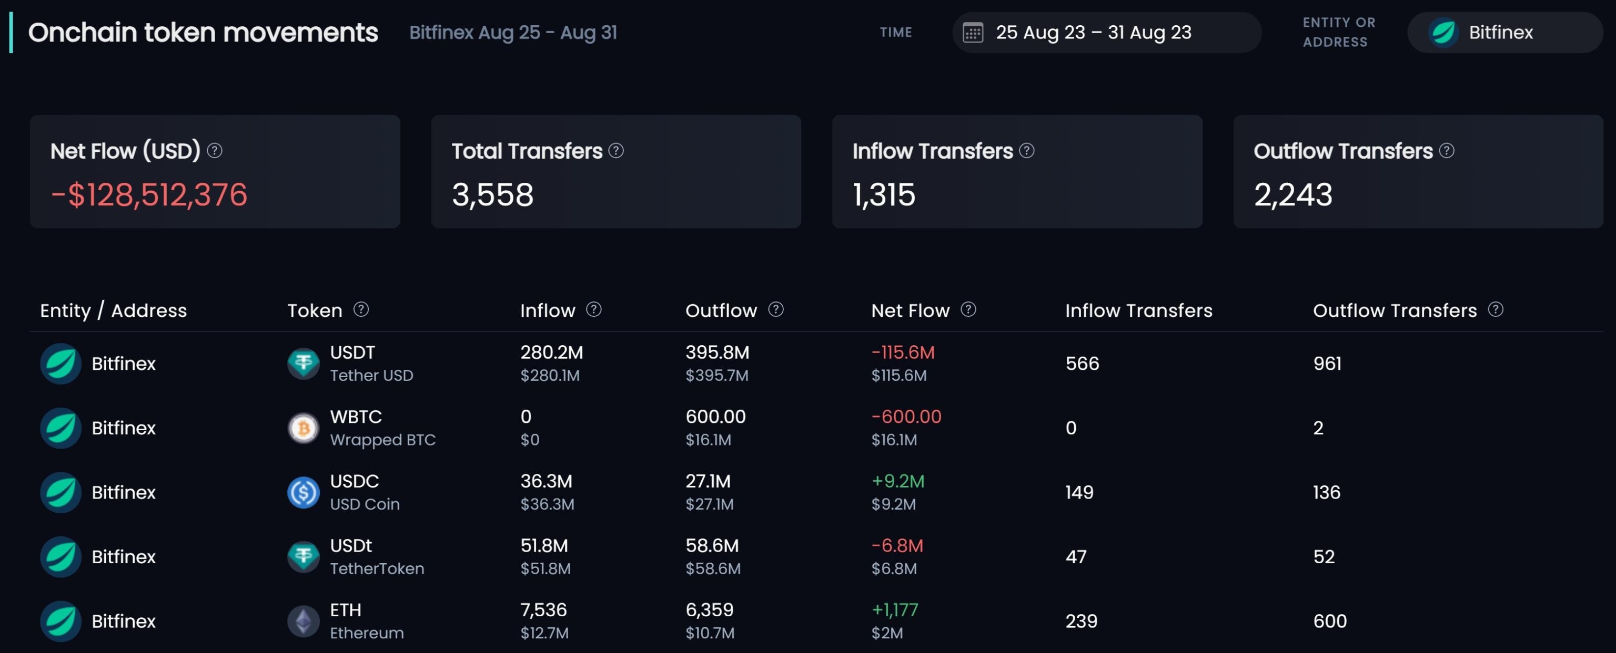
Task: Click the info icon next to Outflow column header
Action: click(x=776, y=309)
